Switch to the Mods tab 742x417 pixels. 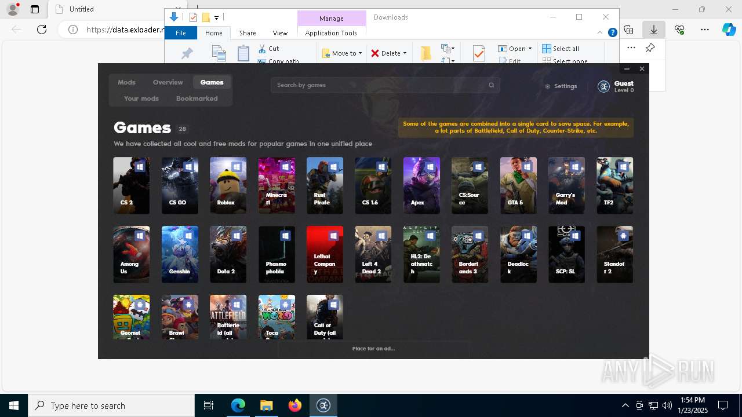126,82
